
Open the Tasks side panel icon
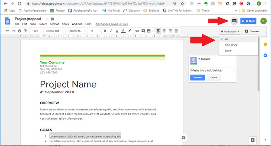click(x=265, y=55)
